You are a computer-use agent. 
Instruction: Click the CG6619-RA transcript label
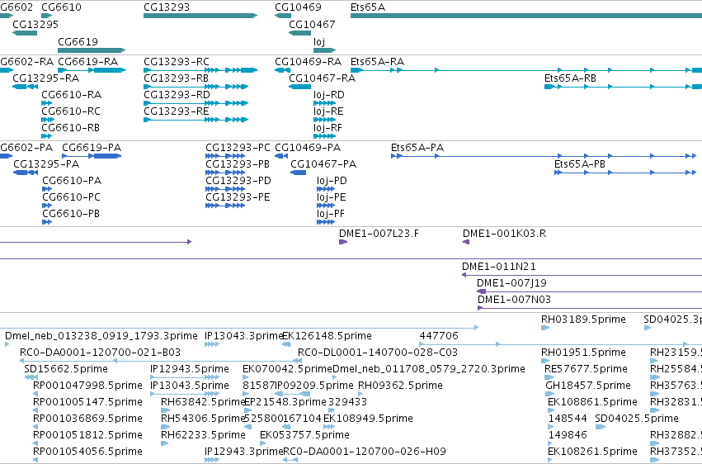pyautogui.click(x=88, y=61)
